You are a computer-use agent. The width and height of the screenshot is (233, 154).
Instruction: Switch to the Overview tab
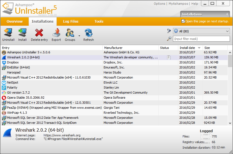click(15, 22)
